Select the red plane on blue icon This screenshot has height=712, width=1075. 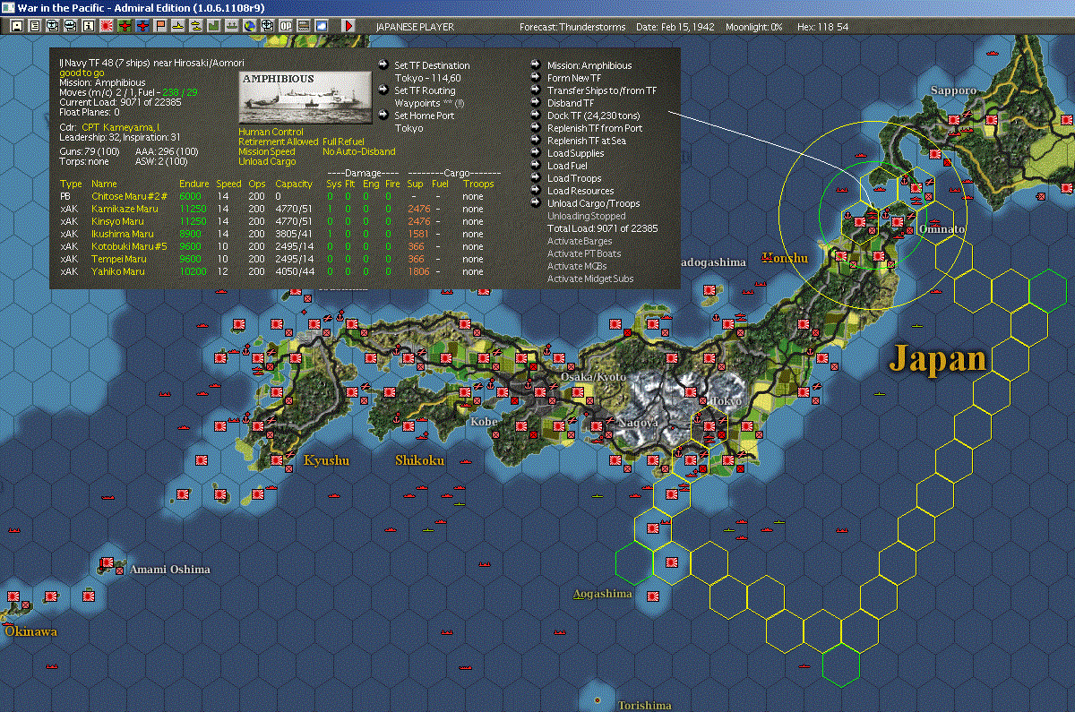pyautogui.click(x=142, y=26)
